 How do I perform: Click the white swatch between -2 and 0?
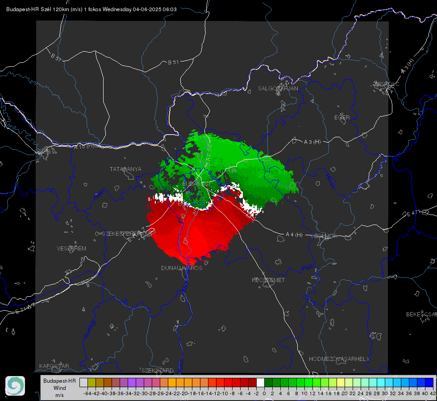(x=260, y=383)
